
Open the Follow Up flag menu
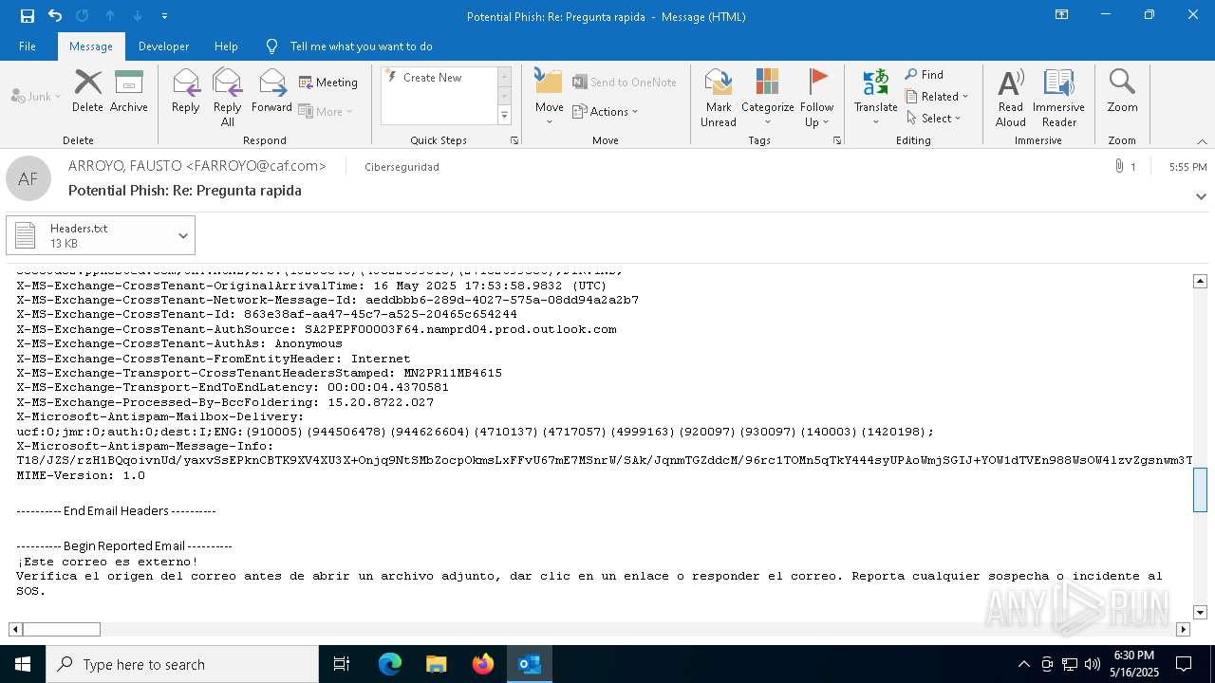pyautogui.click(x=816, y=98)
